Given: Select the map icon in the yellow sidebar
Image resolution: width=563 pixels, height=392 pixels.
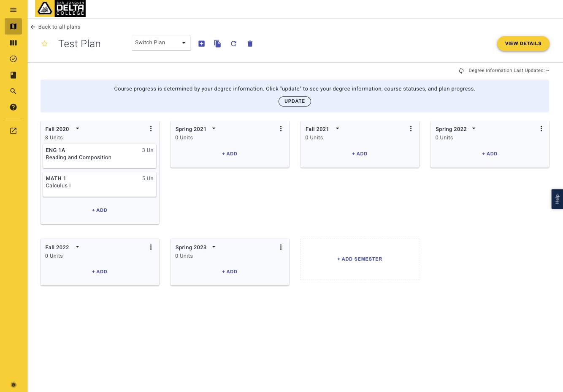Looking at the screenshot, I should tap(13, 26).
